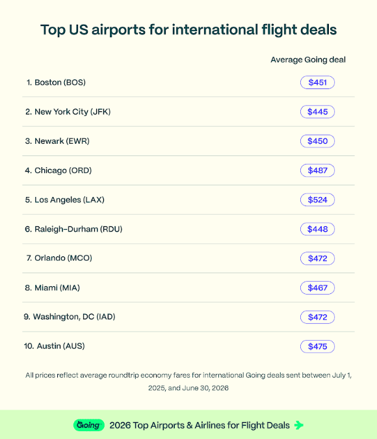Image resolution: width=377 pixels, height=439 pixels.
Task: Click the $451 price pill for Boston
Action: tap(317, 83)
